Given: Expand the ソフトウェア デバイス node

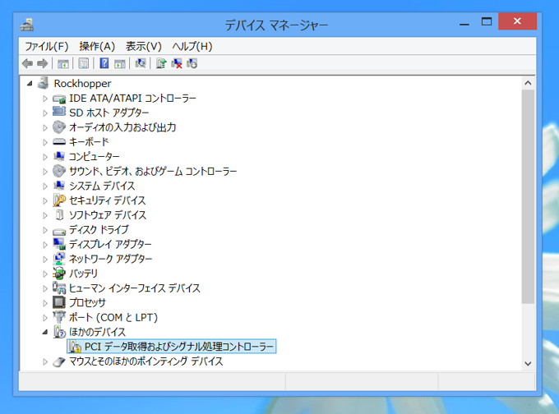Looking at the screenshot, I should pos(45,215).
